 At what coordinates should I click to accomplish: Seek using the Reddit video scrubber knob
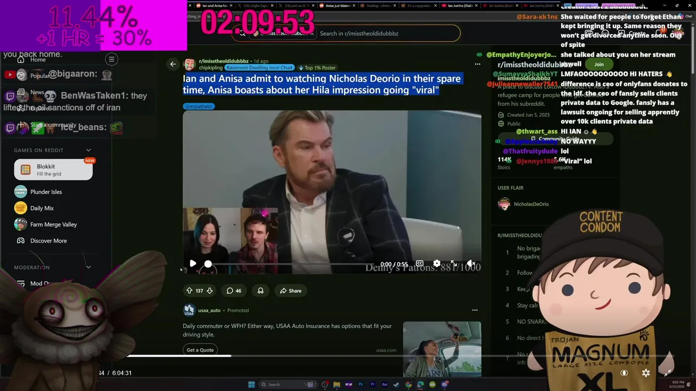pyautogui.click(x=208, y=263)
